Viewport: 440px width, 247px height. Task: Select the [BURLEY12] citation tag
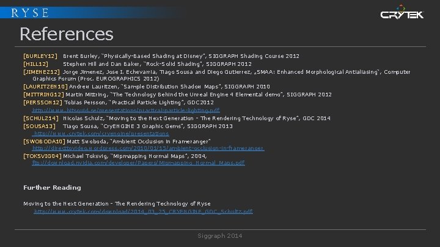coord(40,56)
